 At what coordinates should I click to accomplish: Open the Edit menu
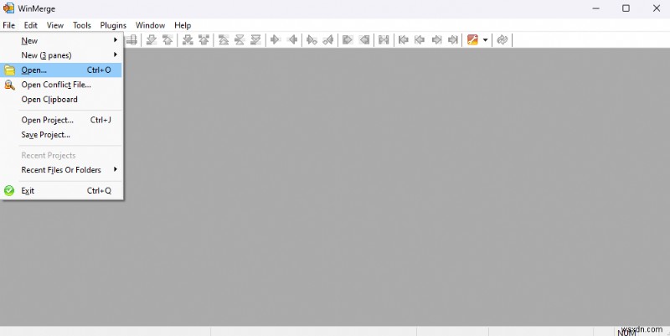31,25
